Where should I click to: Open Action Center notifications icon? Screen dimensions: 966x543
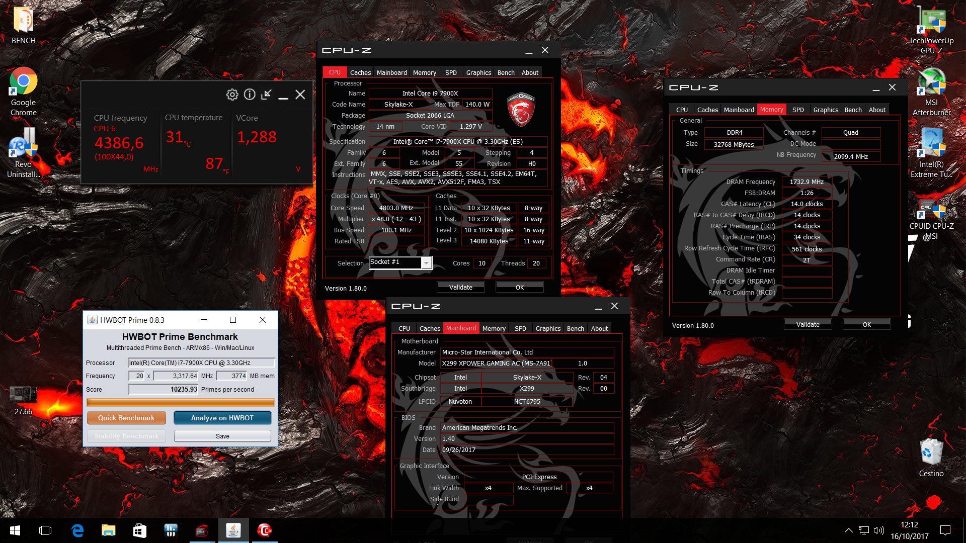[945, 530]
